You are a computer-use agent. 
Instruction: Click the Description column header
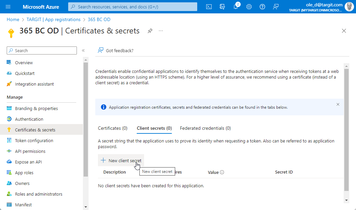coord(115,172)
